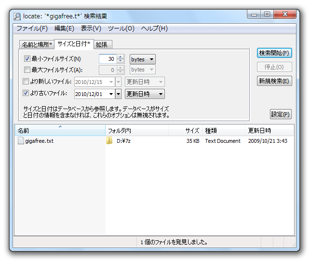
Task: Sort results by 名前 column header
Action: coord(60,130)
